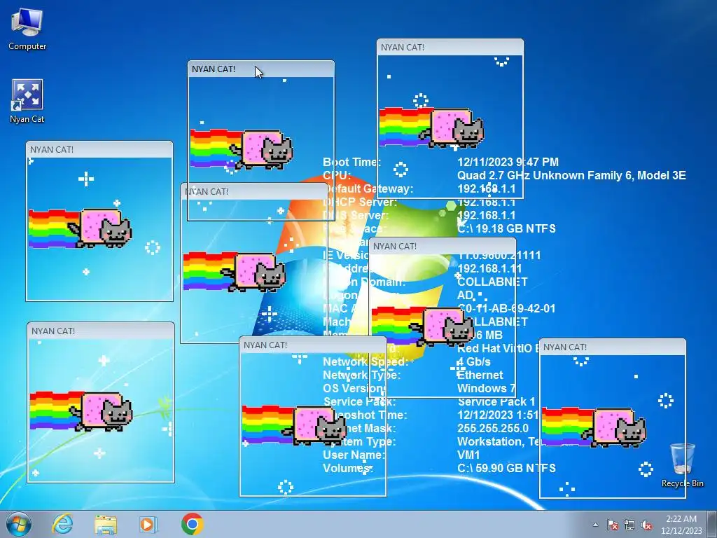The height and width of the screenshot is (538, 717).
Task: Open the clock showing 2:22 AM
Action: [681, 524]
